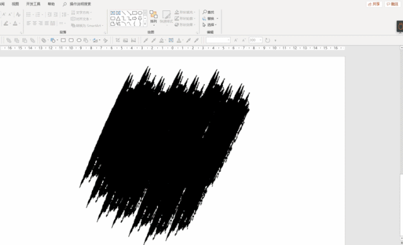Select the right brace shape
The height and width of the screenshot is (245, 403).
140,24
